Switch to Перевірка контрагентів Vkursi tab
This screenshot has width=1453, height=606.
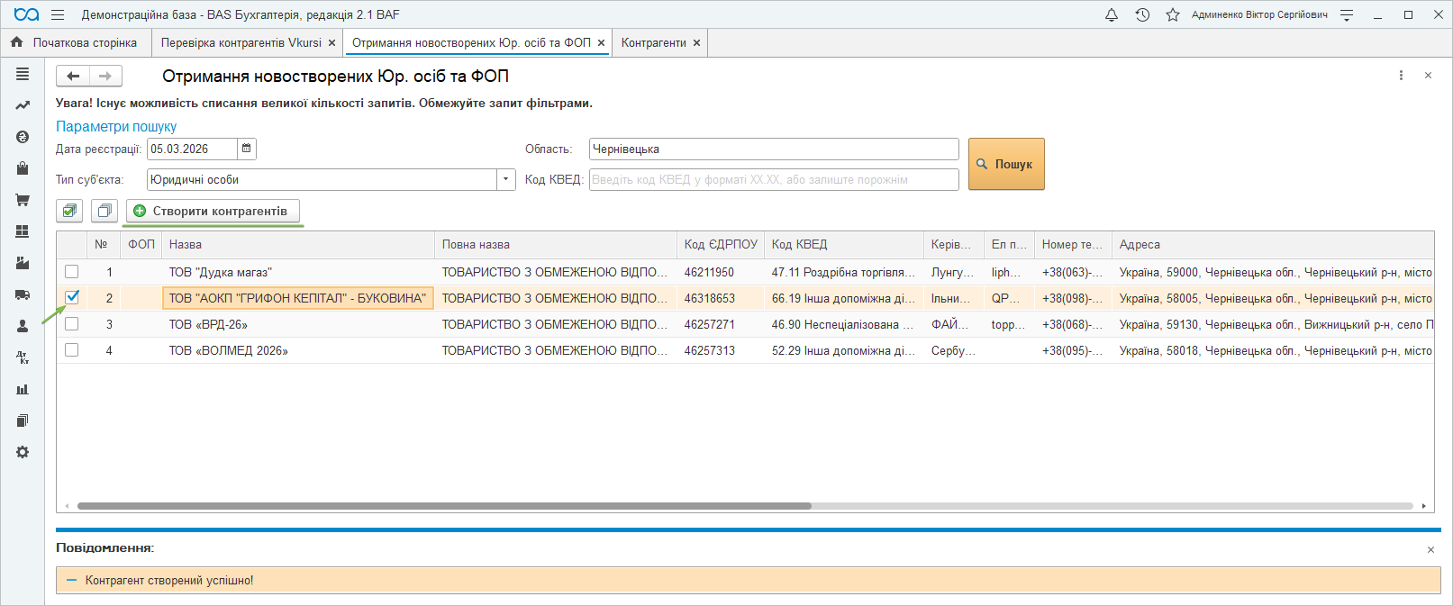tap(241, 42)
